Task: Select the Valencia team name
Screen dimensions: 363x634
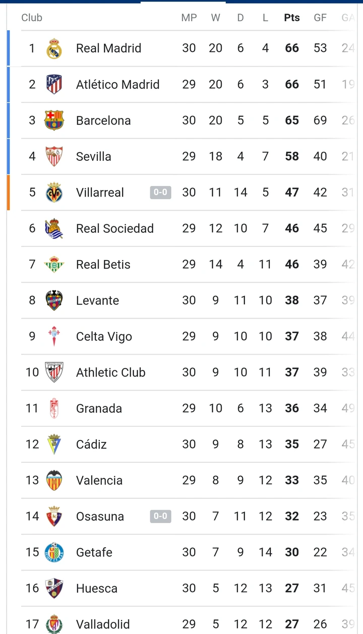Action: (99, 480)
